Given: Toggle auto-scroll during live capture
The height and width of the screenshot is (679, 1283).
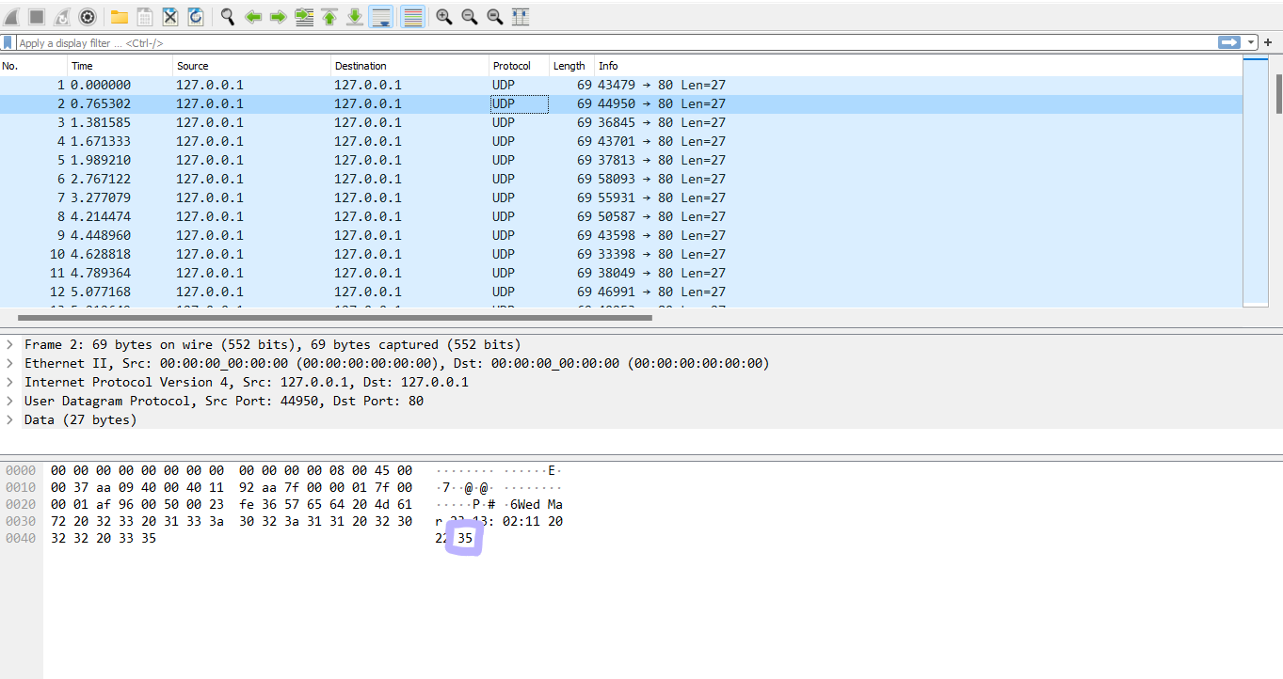Looking at the screenshot, I should [x=380, y=16].
